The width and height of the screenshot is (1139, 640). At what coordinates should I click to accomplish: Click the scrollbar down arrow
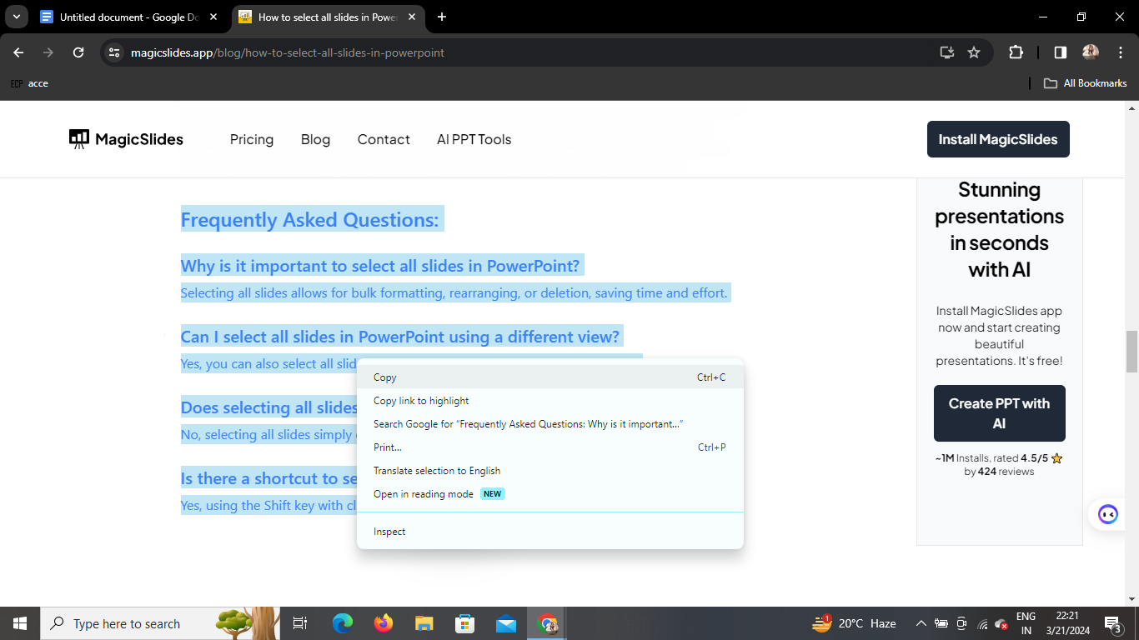(x=1131, y=598)
